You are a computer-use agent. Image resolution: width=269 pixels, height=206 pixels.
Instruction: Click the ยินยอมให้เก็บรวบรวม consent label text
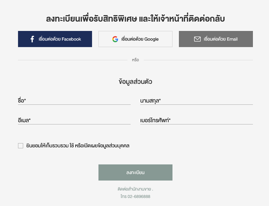pyautogui.click(x=78, y=146)
